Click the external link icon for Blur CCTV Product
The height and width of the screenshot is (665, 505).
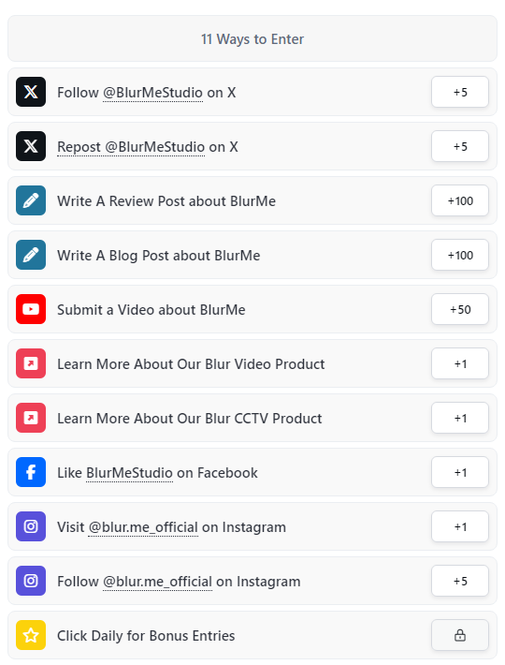pos(31,418)
